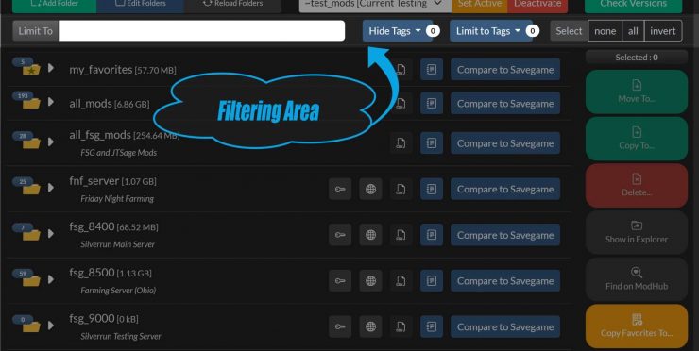Open the notes icon for fnf_server

coord(432,189)
